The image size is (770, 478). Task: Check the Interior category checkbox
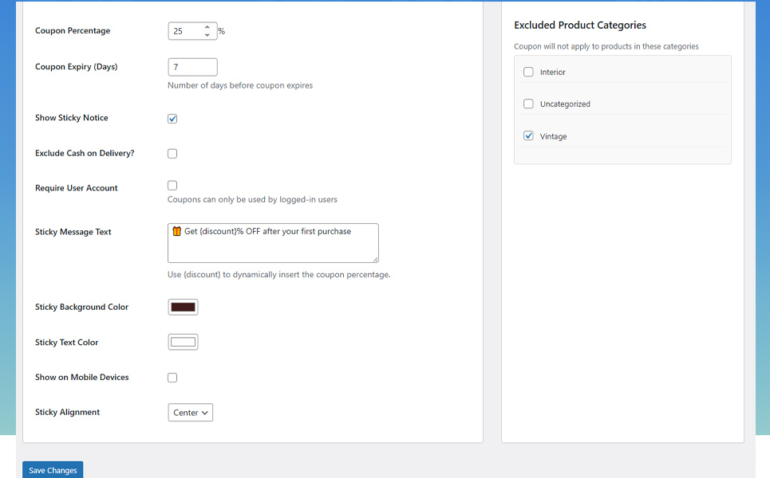point(528,72)
